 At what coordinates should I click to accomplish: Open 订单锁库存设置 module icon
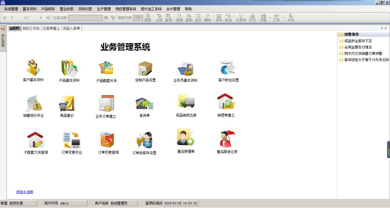[144, 140]
